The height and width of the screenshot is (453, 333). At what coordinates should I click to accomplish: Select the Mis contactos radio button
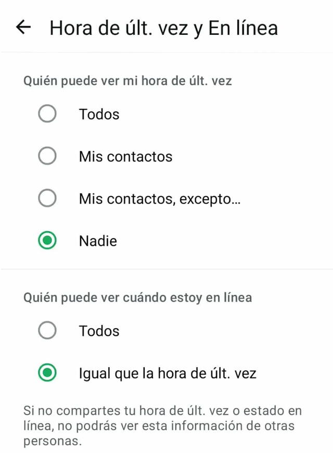[47, 156]
